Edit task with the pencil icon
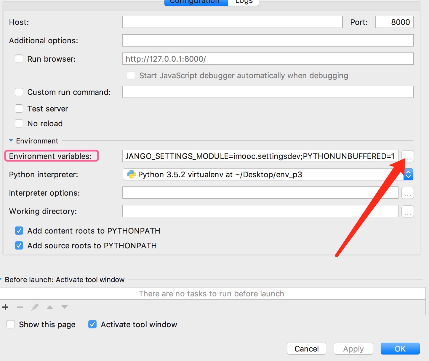 click(35, 307)
